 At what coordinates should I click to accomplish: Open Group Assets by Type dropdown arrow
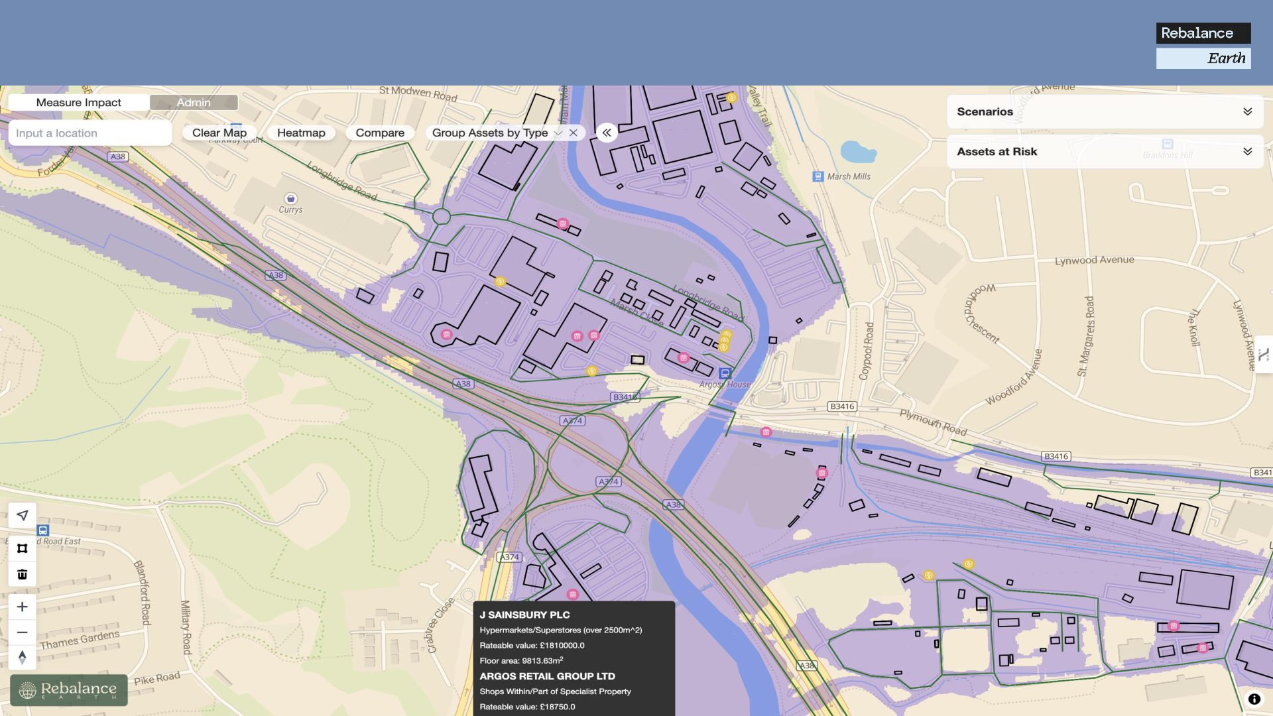[x=558, y=133]
